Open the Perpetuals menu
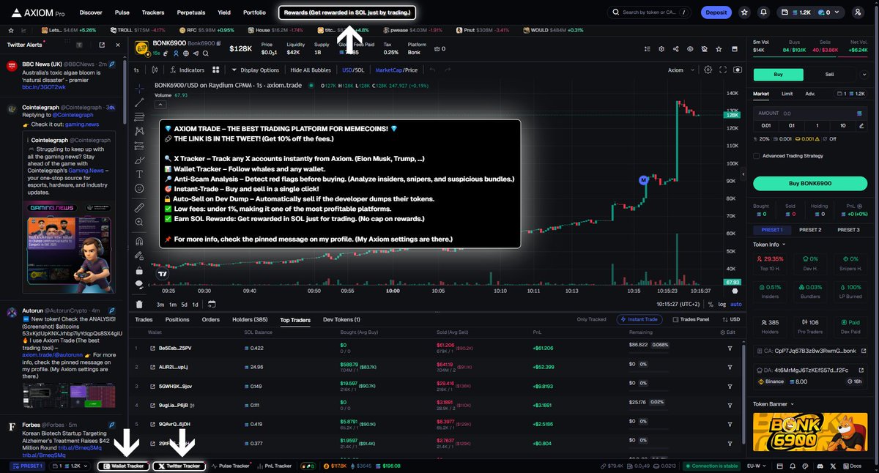The image size is (879, 473). coord(190,12)
